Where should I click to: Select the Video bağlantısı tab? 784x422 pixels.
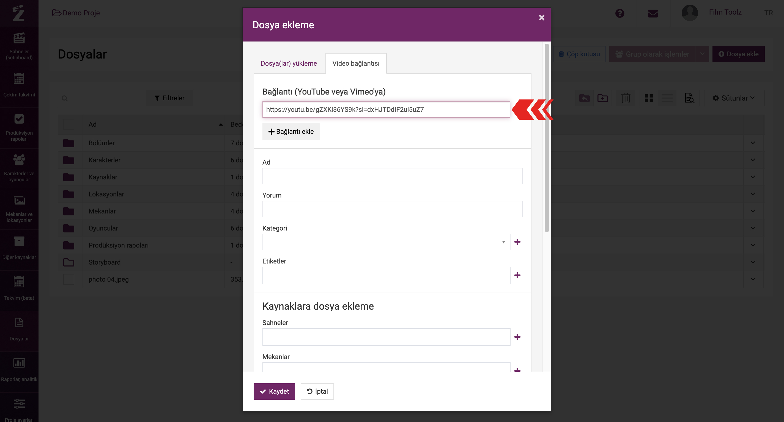[x=356, y=63]
